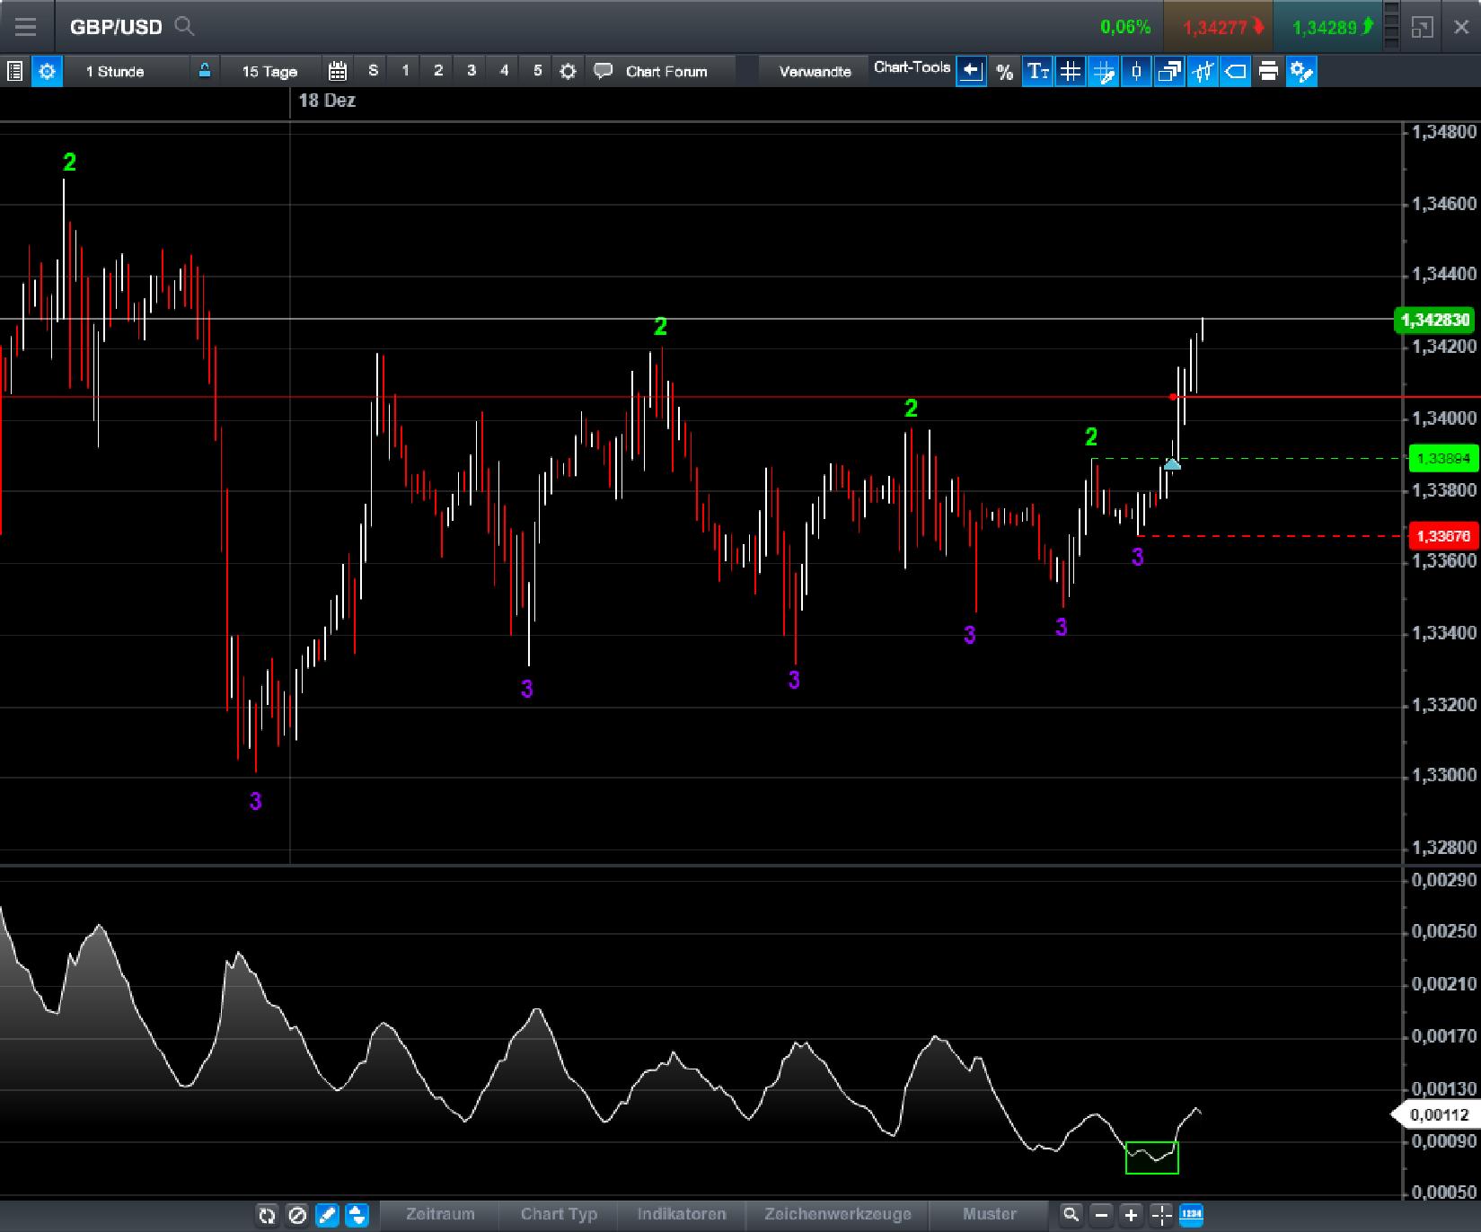The image size is (1481, 1232).
Task: Open the Chart Forum
Action: (666, 71)
